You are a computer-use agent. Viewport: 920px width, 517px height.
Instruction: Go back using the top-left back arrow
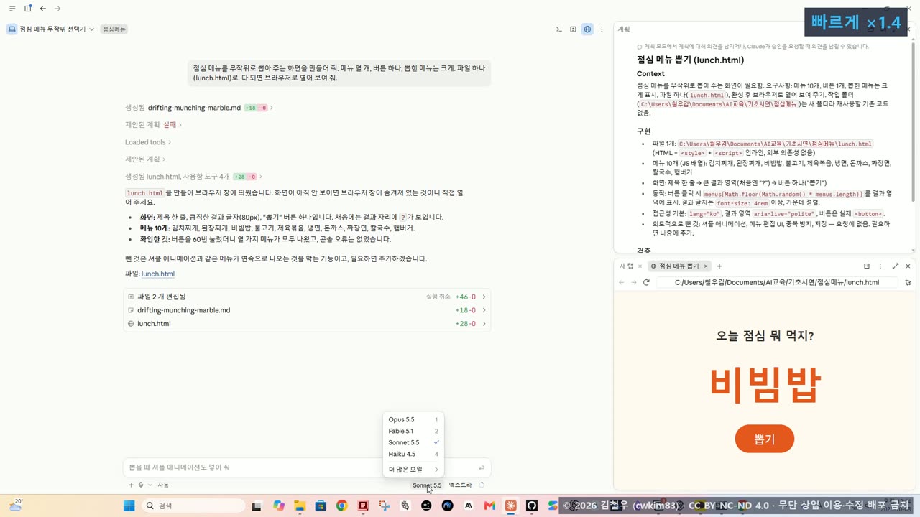pyautogui.click(x=43, y=9)
